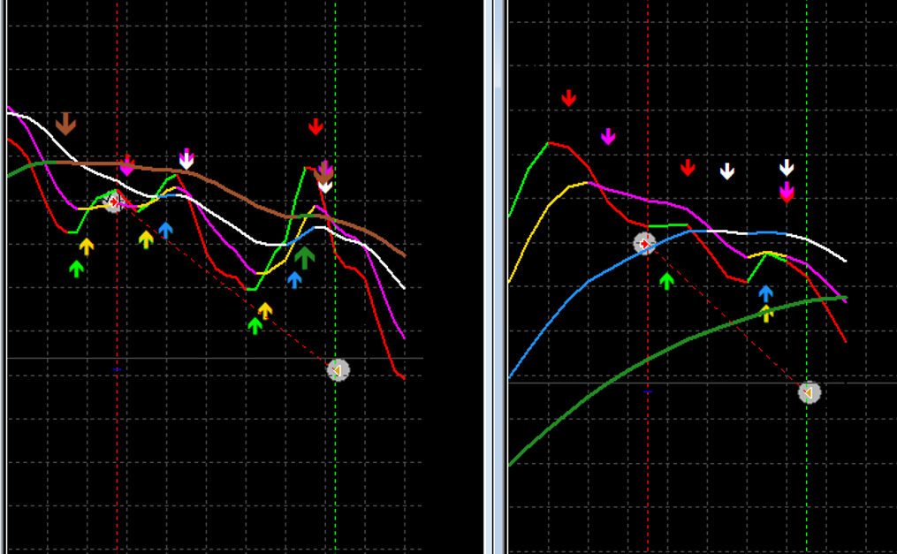
Task: Click the topmost red down arrow in right chart
Action: click(x=568, y=98)
